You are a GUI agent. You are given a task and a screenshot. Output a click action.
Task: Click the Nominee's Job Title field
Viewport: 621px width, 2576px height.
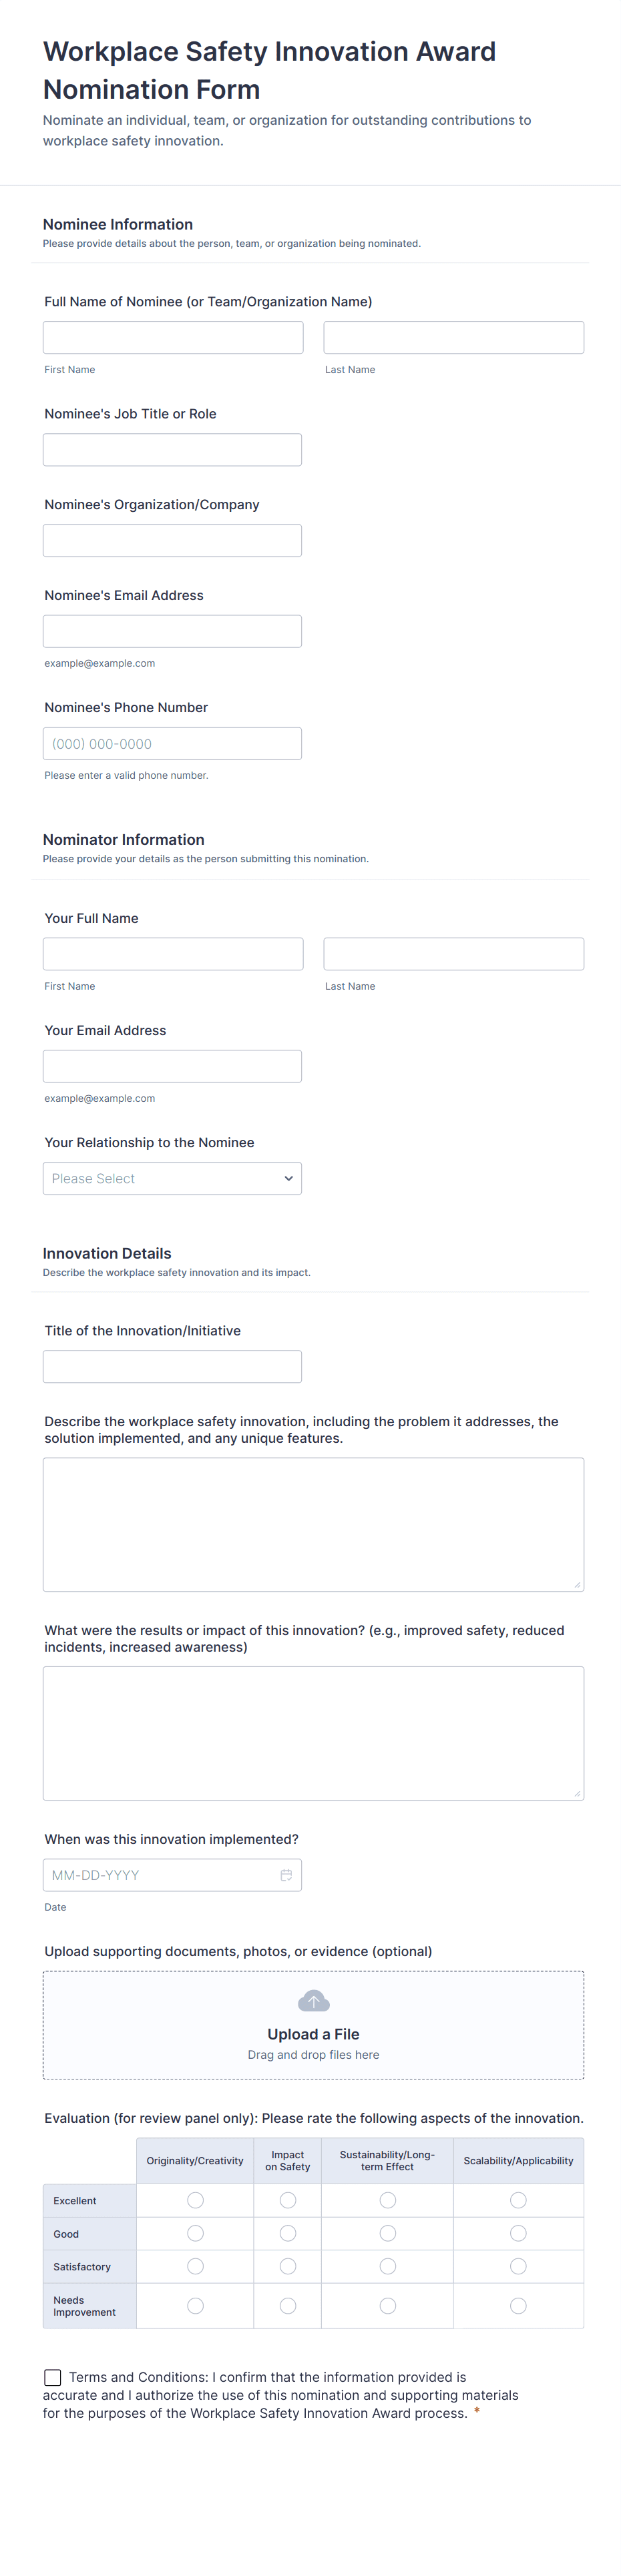(172, 450)
